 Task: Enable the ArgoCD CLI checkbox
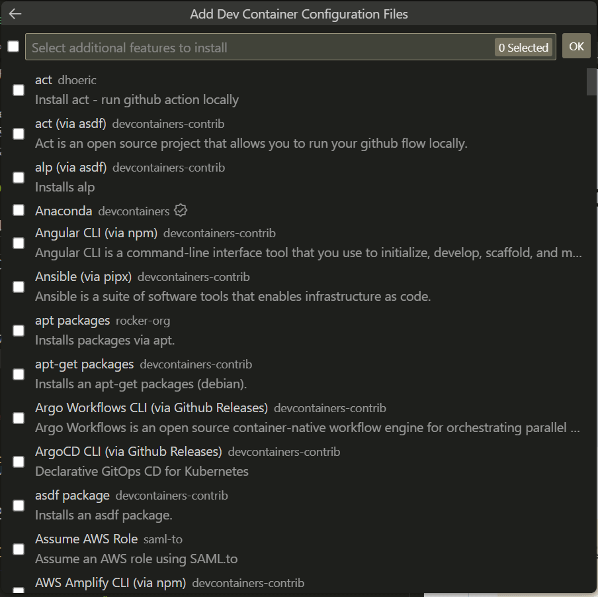(19, 462)
